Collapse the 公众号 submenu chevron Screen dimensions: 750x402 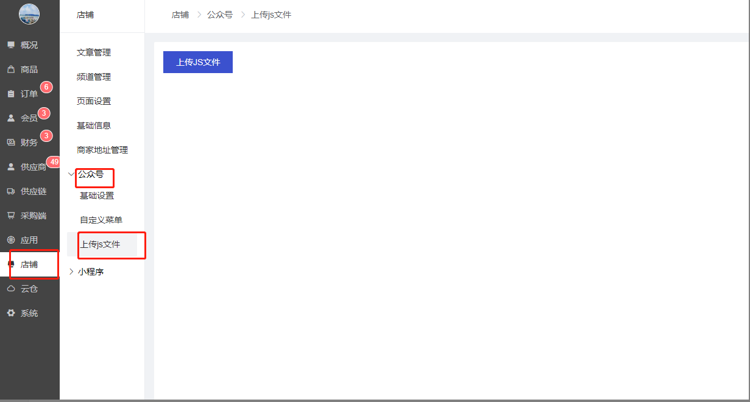pos(71,174)
